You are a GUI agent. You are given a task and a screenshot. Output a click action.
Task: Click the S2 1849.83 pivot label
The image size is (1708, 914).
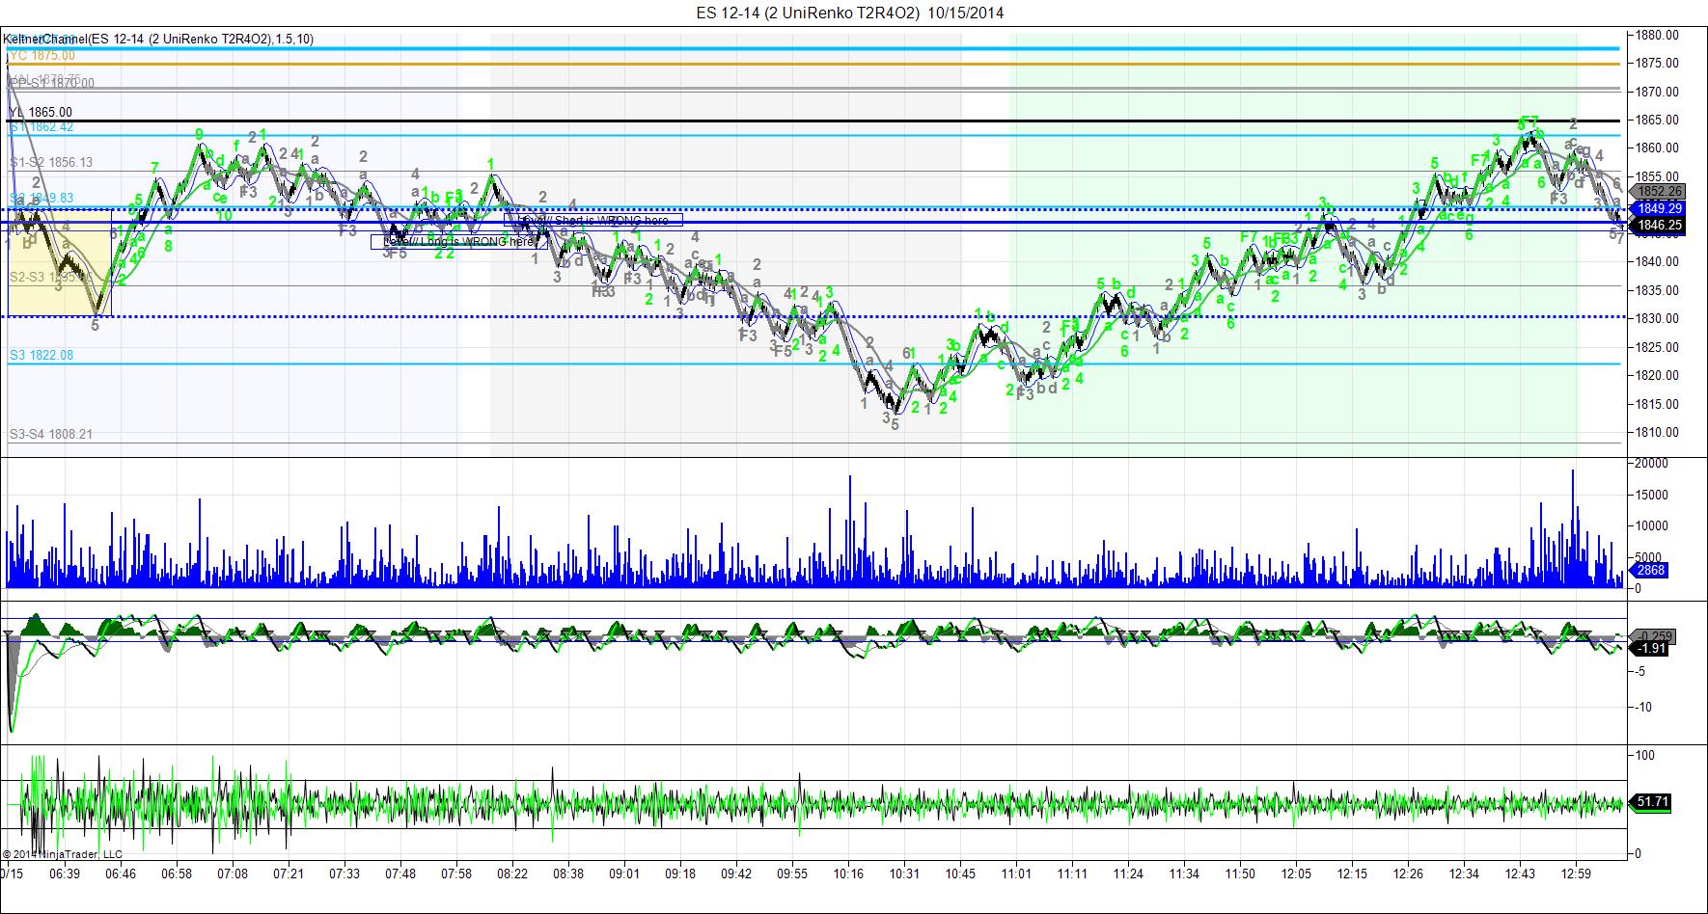click(x=41, y=199)
